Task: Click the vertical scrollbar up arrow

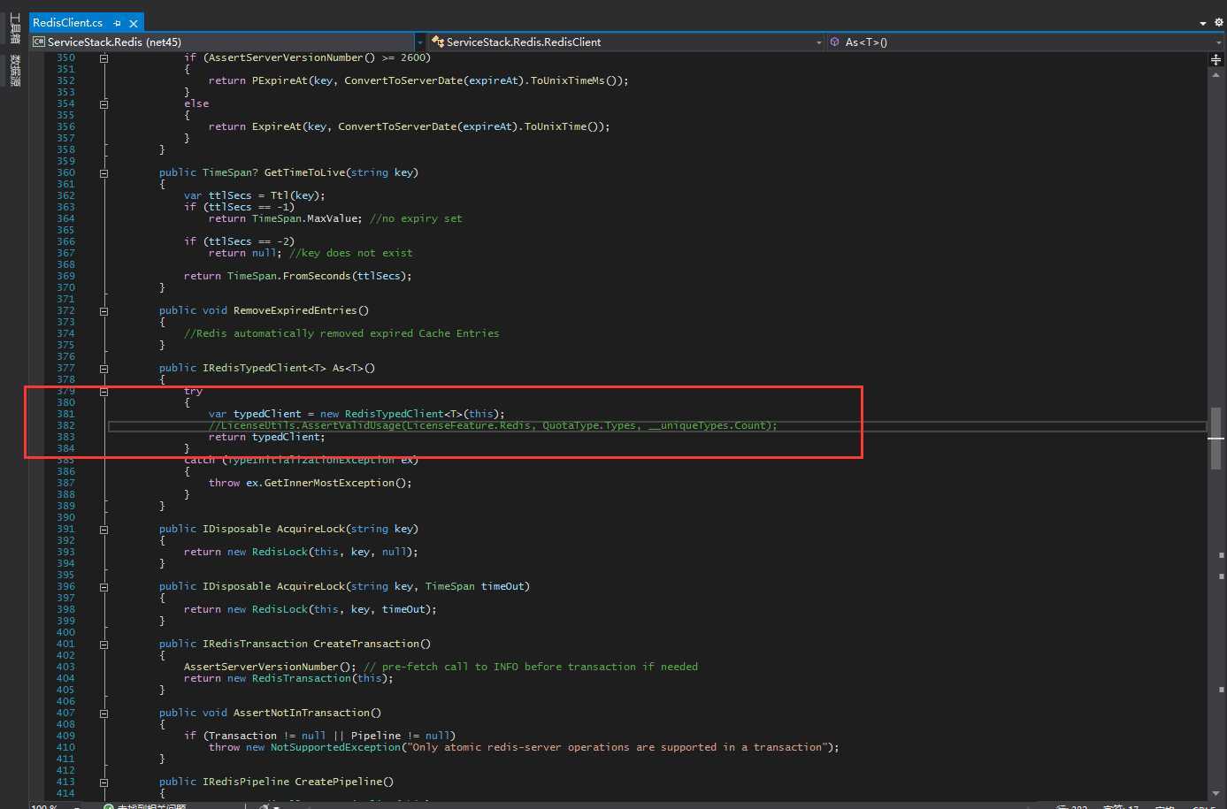Action: point(1216,75)
